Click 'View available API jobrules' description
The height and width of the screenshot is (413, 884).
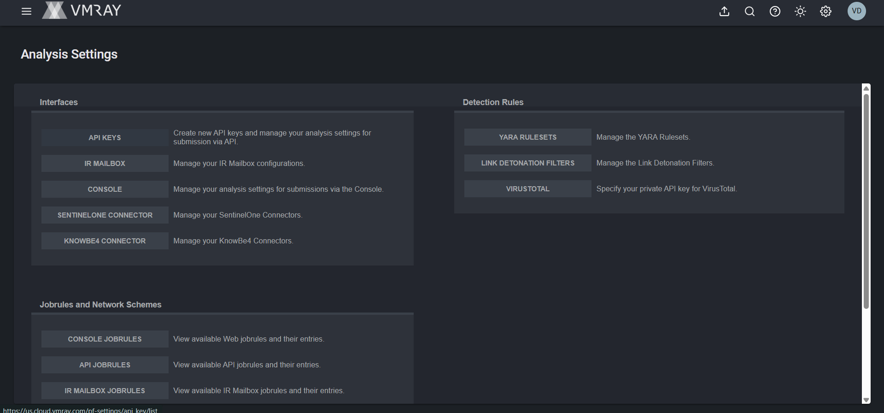pos(247,365)
